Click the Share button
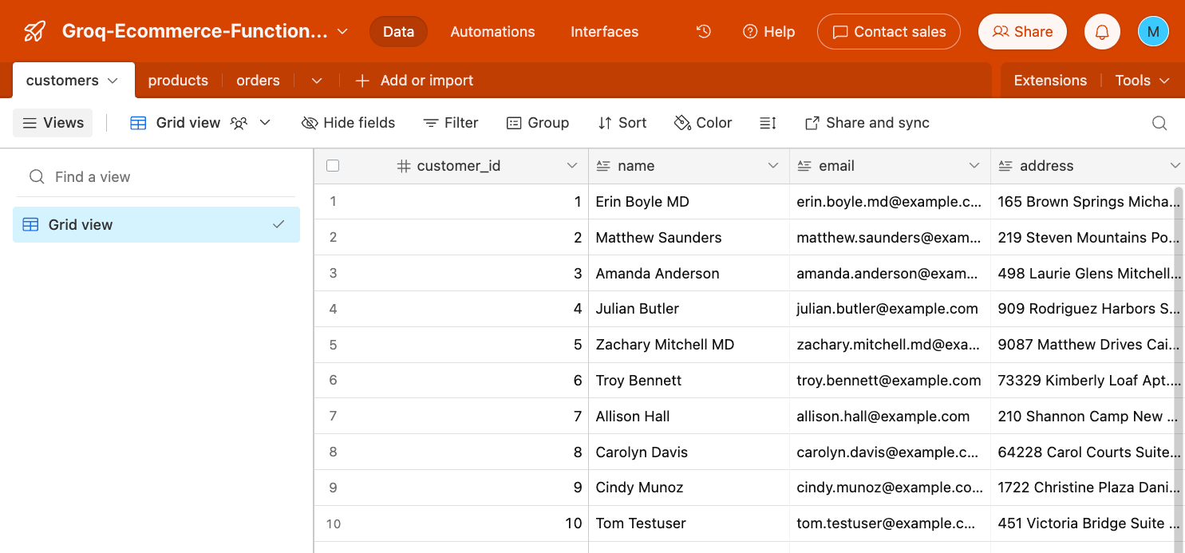 (1022, 31)
